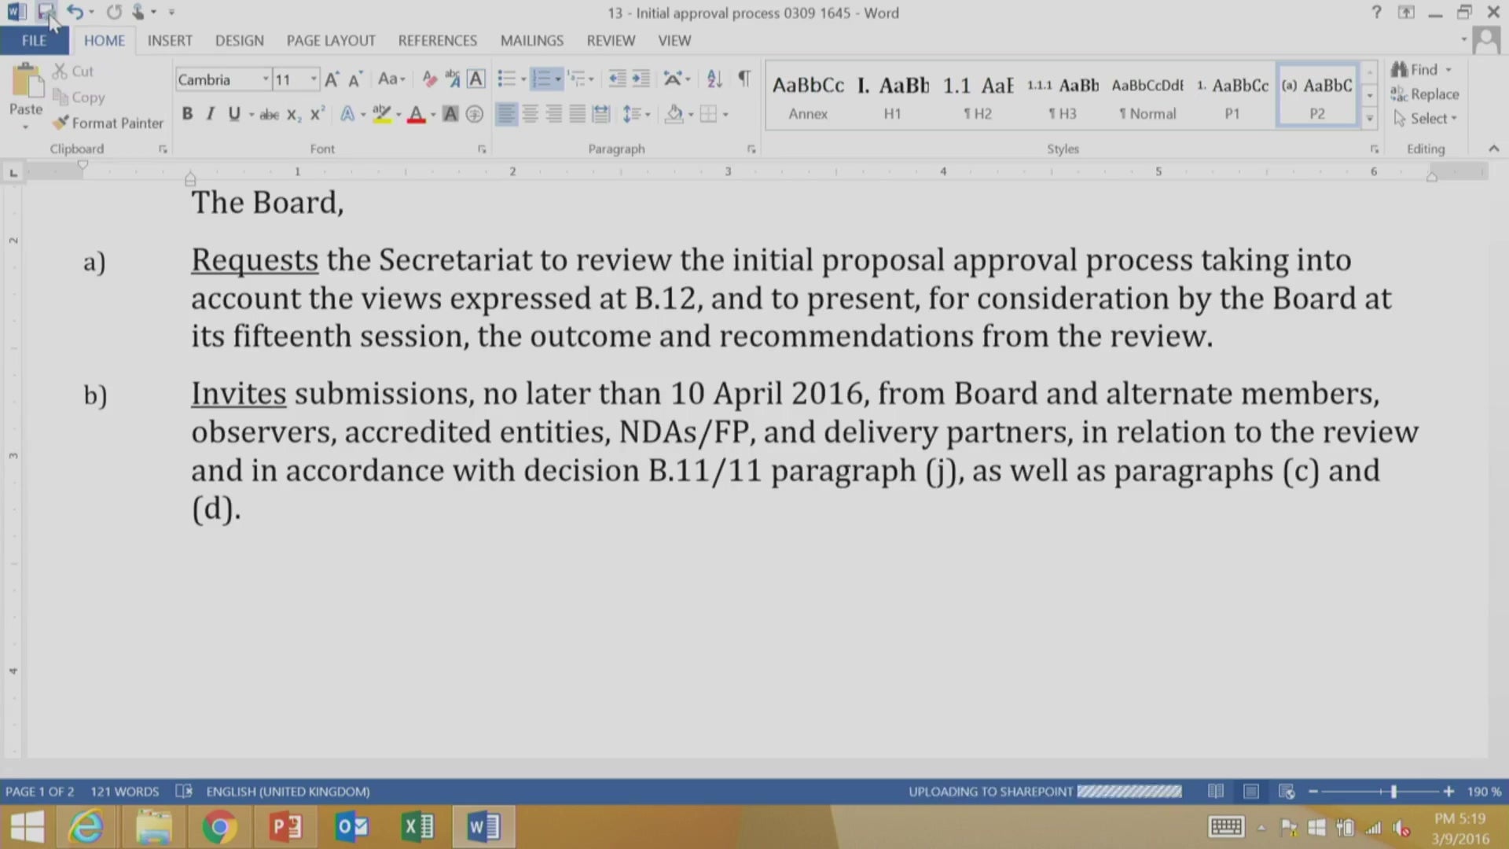The height and width of the screenshot is (849, 1509).
Task: Open line spacing options
Action: point(636,115)
